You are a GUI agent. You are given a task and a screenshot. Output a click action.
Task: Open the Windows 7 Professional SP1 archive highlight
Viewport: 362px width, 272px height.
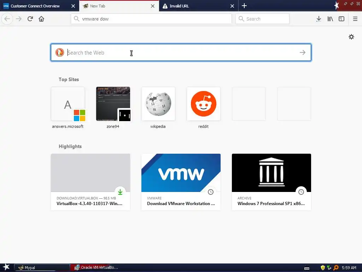(271, 182)
